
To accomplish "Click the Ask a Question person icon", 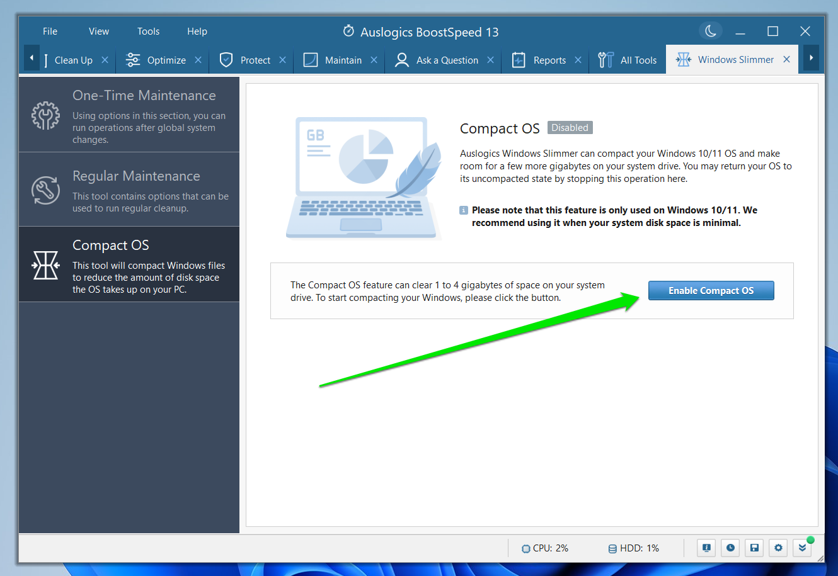I will (401, 60).
